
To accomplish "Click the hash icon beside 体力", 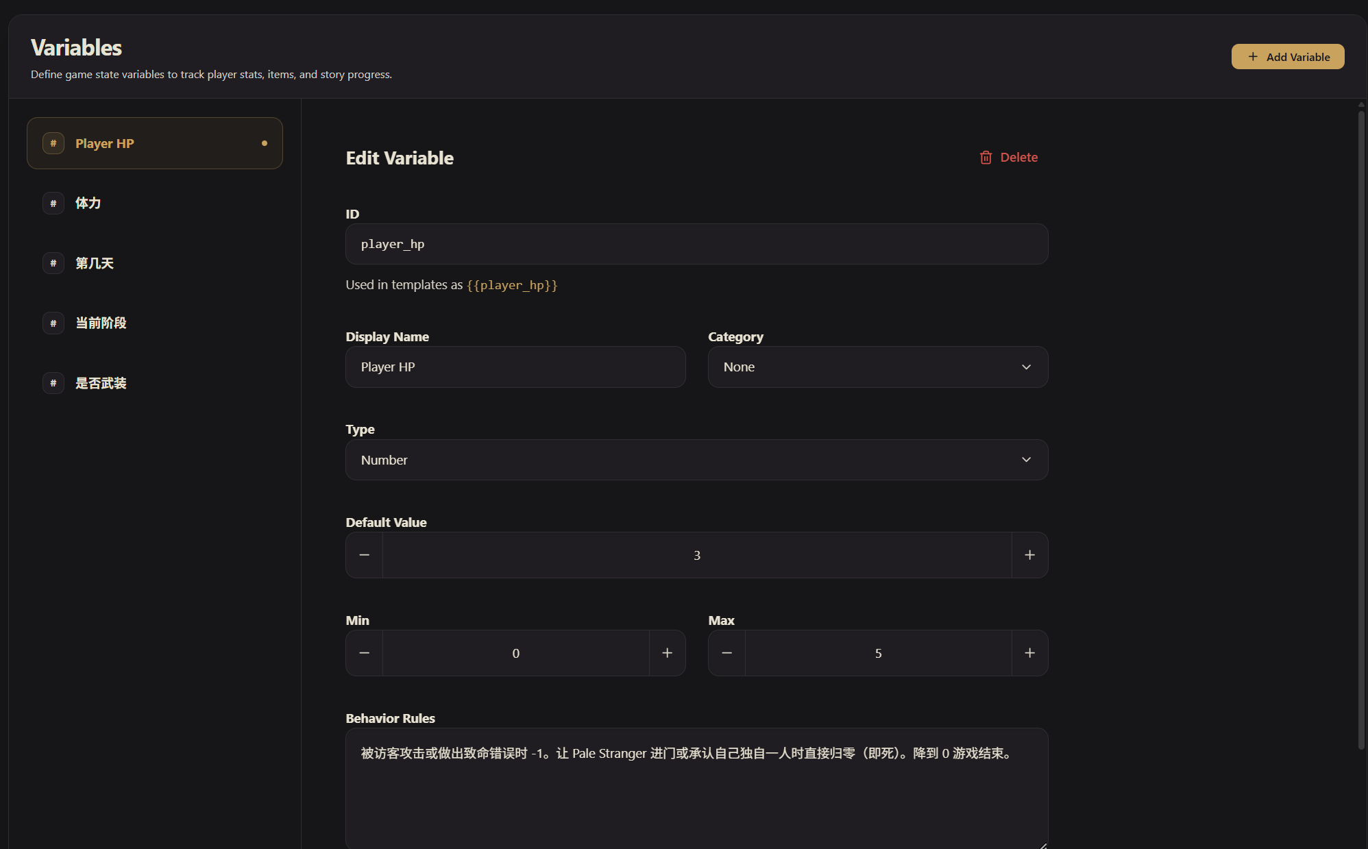I will [53, 204].
